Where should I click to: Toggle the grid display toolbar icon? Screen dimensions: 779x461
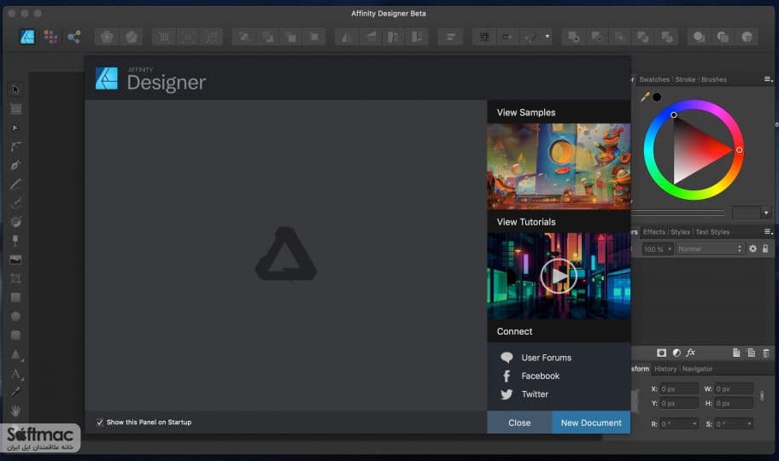(484, 37)
